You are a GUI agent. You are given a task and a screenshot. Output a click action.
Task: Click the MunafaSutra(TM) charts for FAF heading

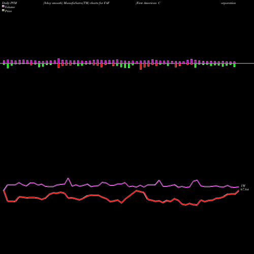(x=76, y=3)
